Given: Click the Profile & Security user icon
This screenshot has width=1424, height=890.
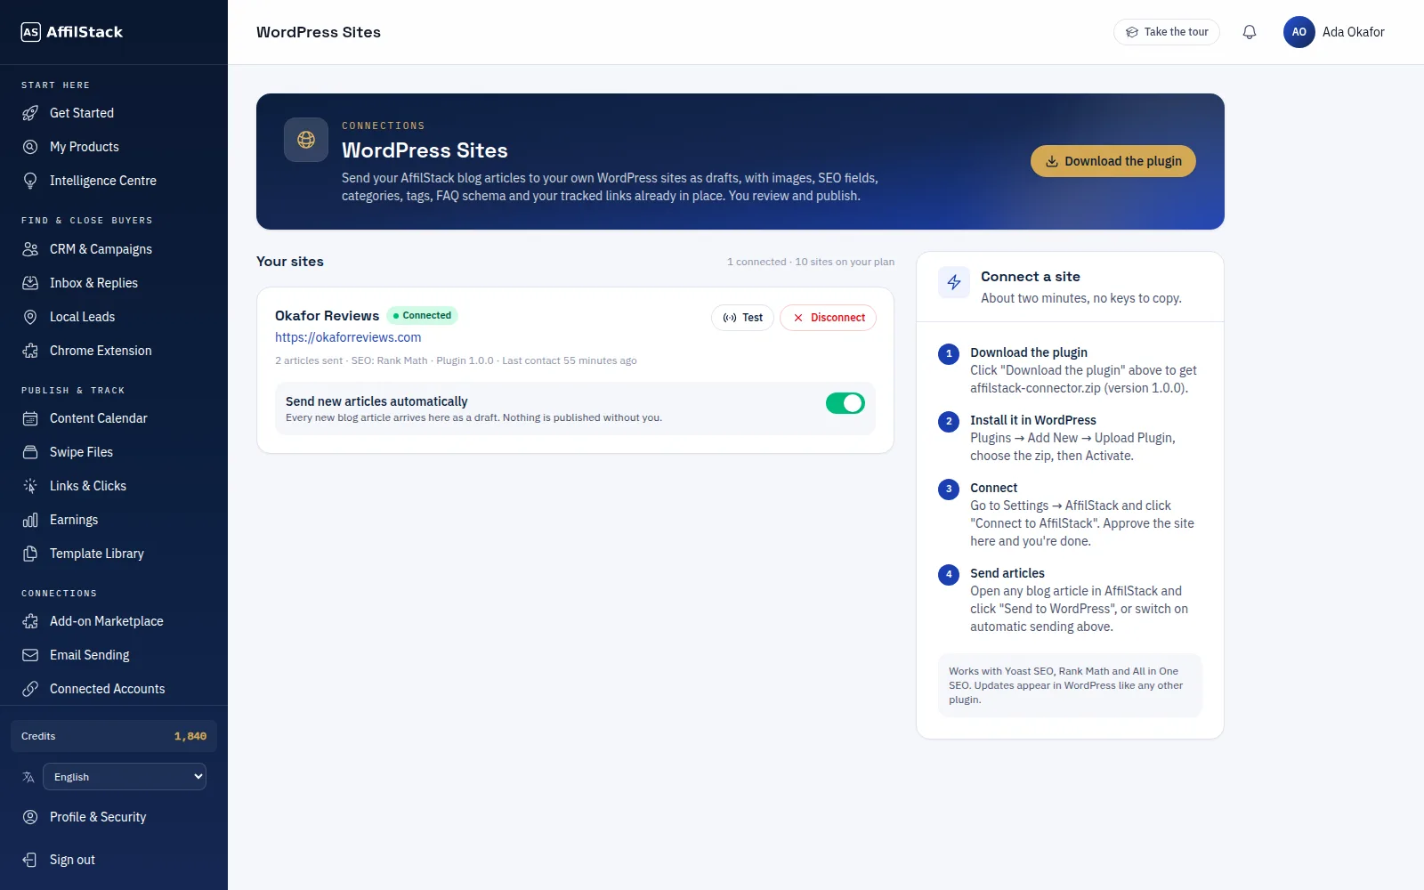Looking at the screenshot, I should coord(30,817).
